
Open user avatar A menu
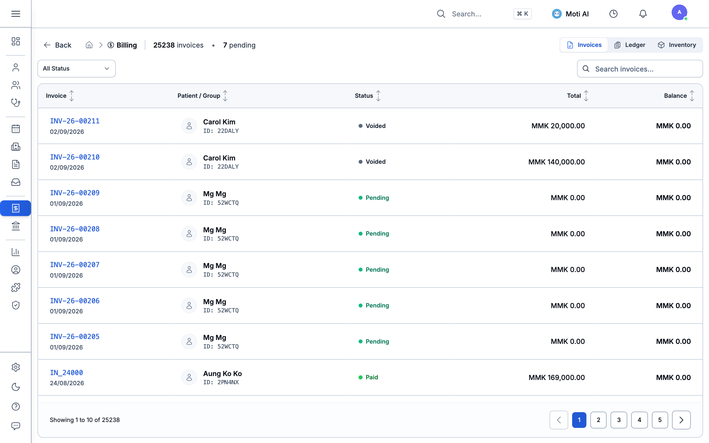[x=679, y=12]
